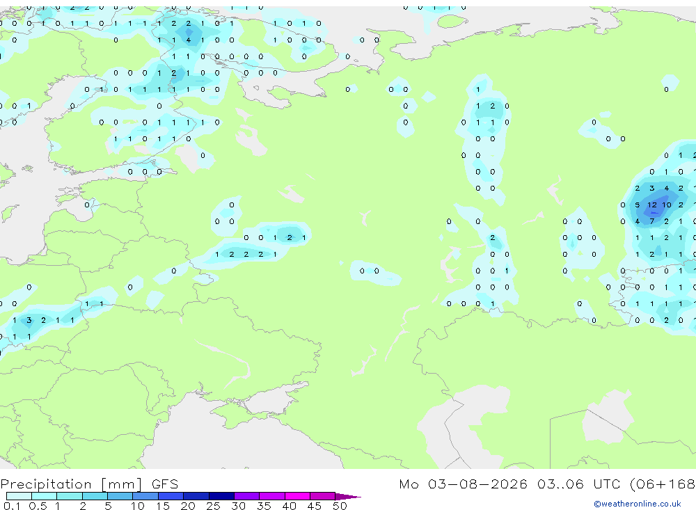Click the 1–2 mm legend color box
The width and height of the screenshot is (696, 510).
tap(70, 496)
